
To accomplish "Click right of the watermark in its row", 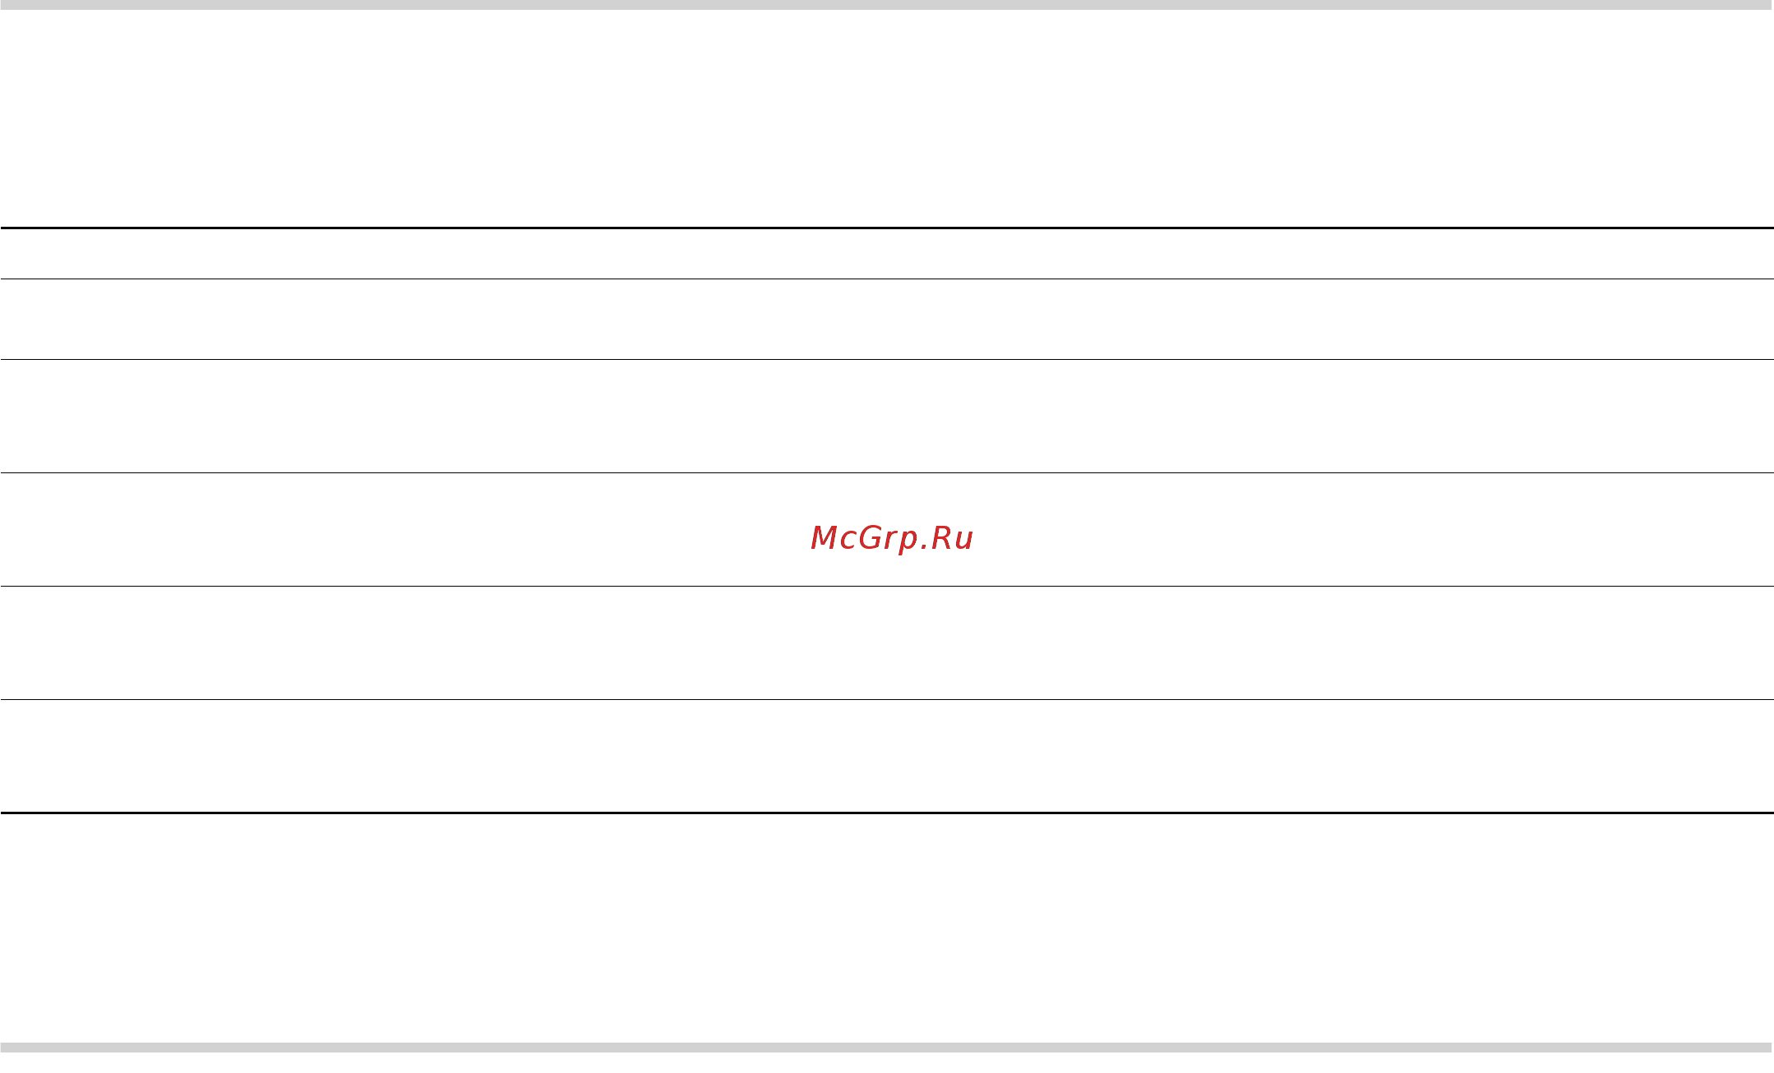I will pos(1374,530).
